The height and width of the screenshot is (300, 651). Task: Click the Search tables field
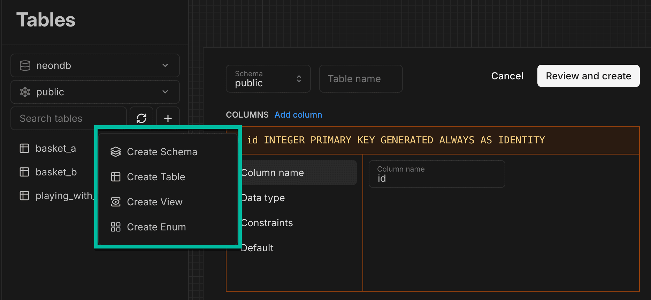coord(69,118)
